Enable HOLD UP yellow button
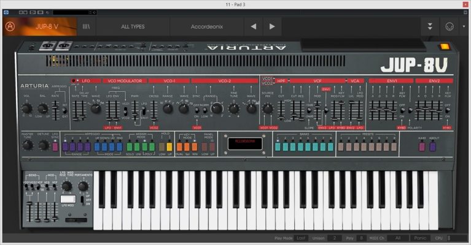The height and width of the screenshot is (245, 471). [169, 147]
